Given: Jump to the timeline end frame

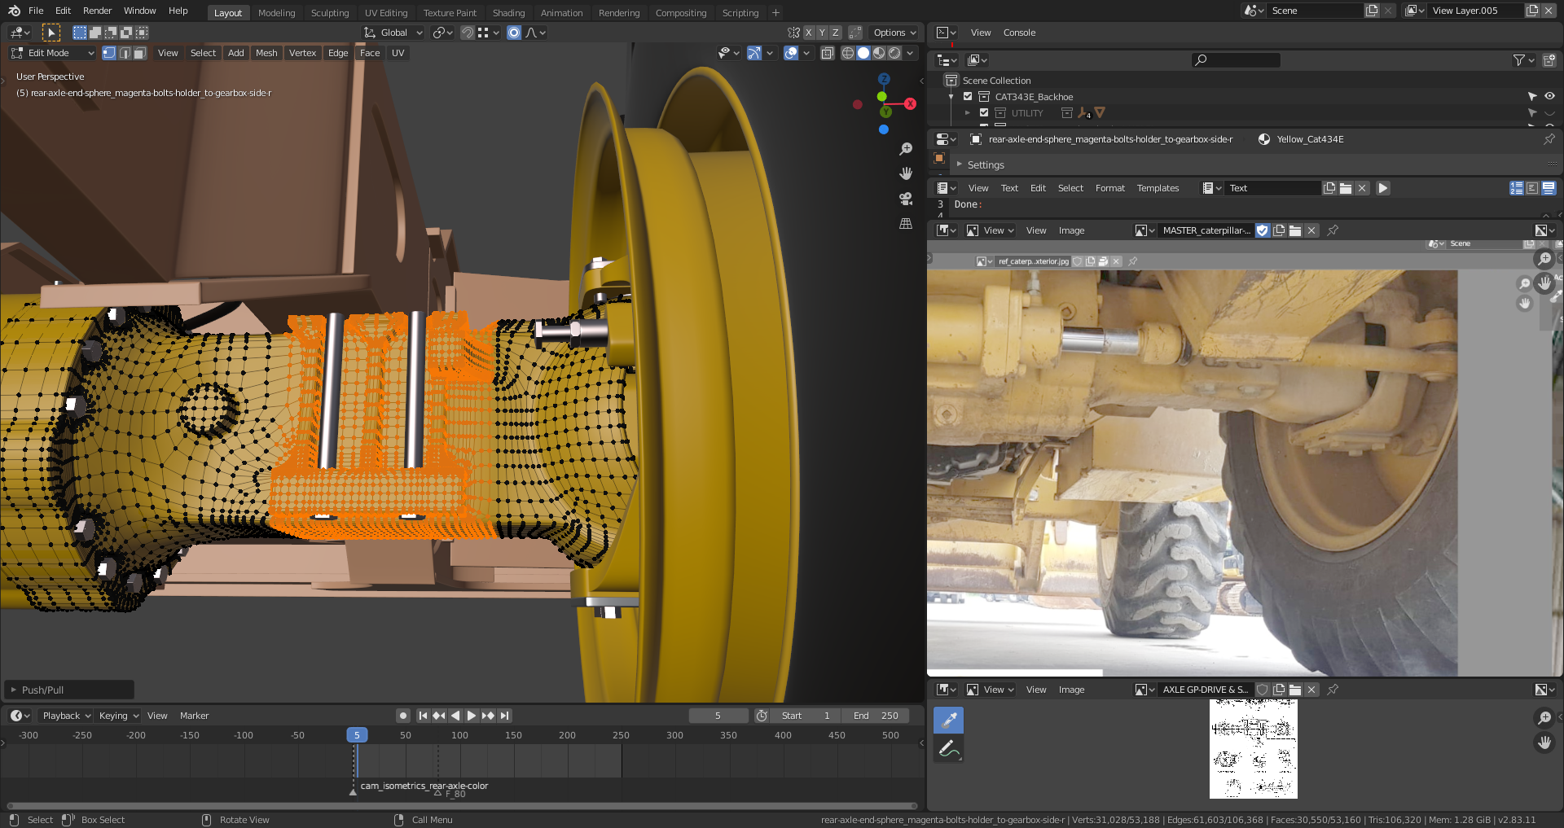Looking at the screenshot, I should 505,716.
